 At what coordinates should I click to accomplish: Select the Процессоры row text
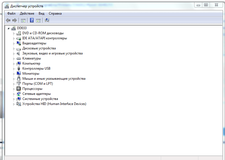pos(32,89)
